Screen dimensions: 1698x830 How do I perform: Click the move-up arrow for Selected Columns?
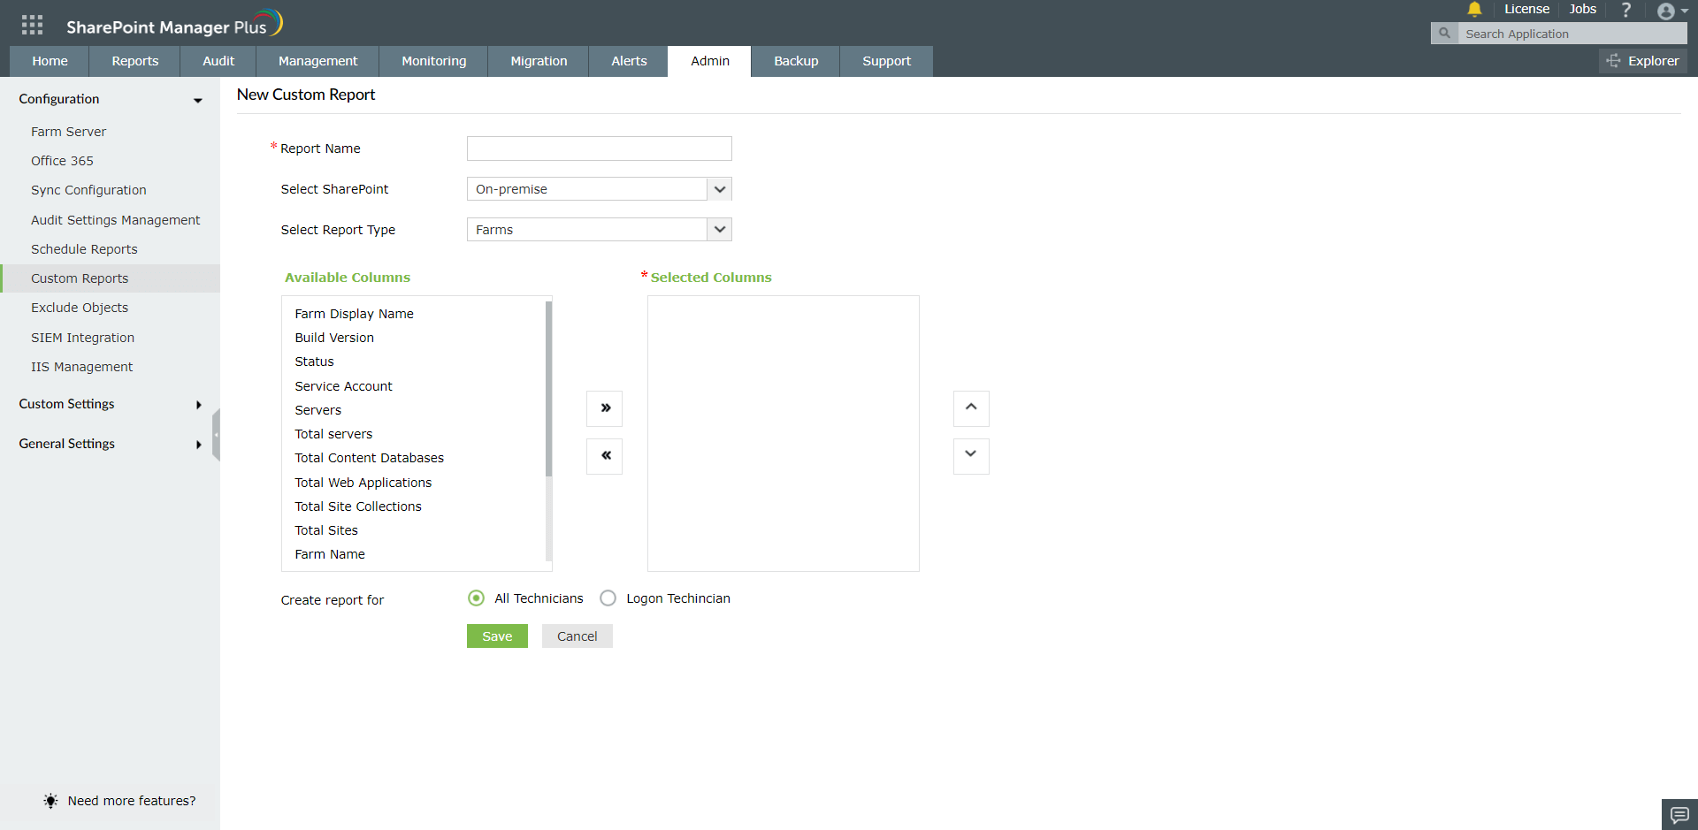coord(971,408)
